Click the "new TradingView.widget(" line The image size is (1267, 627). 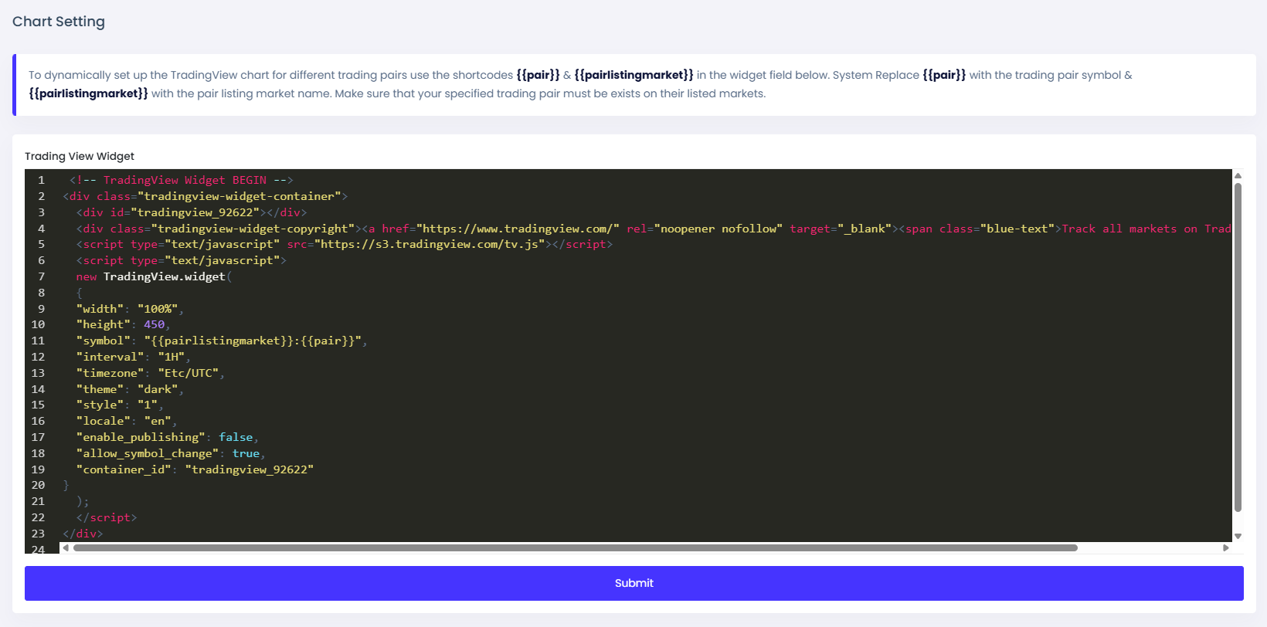(x=154, y=276)
